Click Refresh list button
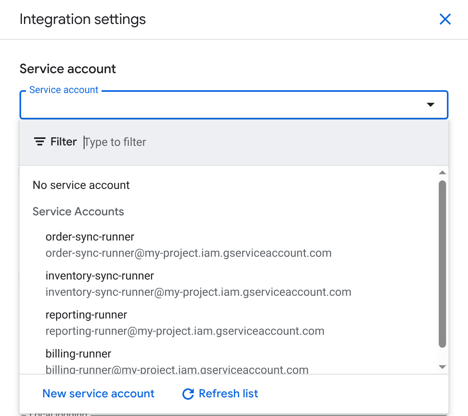The image size is (468, 416). point(220,394)
